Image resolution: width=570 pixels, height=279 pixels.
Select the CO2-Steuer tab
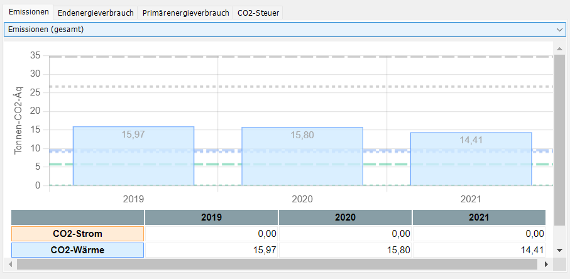coord(258,13)
